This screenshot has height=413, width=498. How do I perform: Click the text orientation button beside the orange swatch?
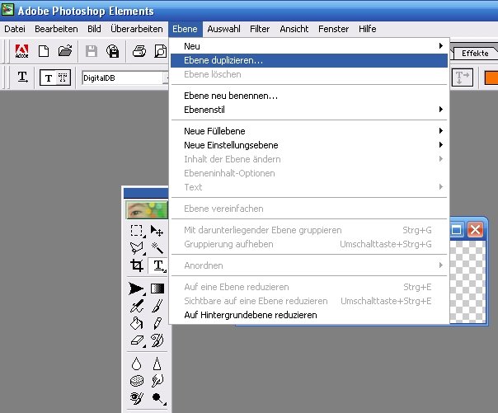point(462,77)
